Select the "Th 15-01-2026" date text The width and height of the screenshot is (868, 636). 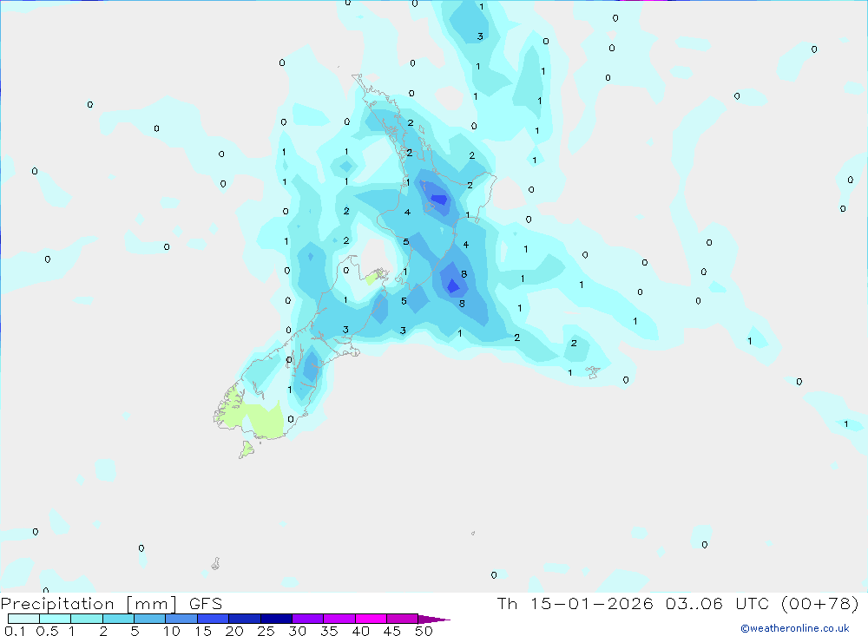click(575, 603)
